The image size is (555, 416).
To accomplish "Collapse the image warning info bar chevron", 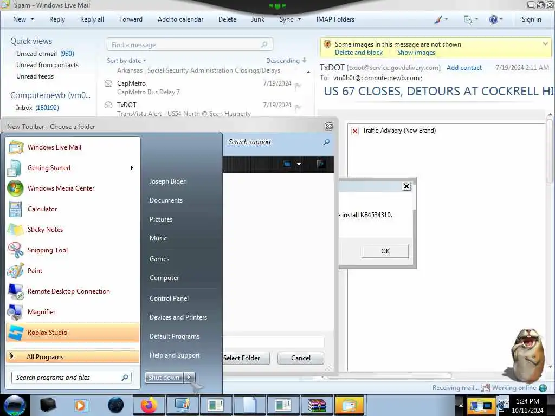I will click(x=545, y=44).
